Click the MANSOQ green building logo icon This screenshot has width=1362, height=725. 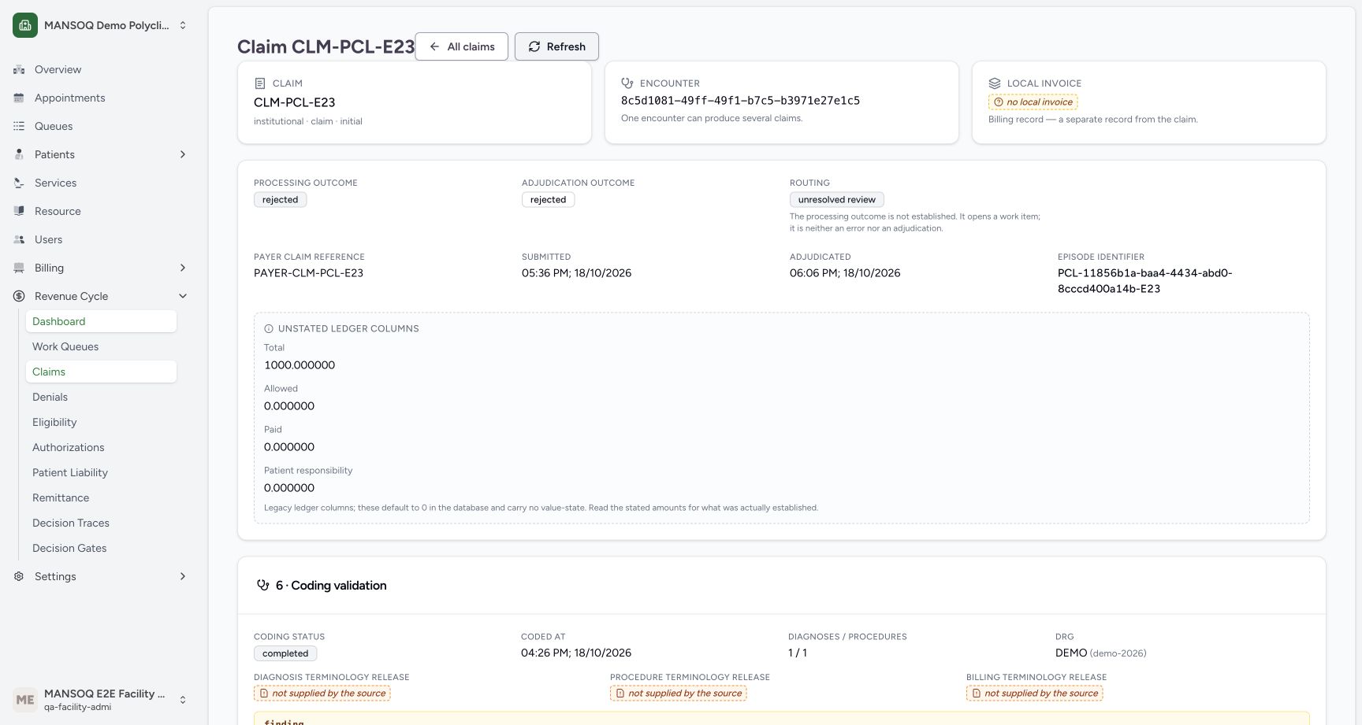pyautogui.click(x=25, y=25)
